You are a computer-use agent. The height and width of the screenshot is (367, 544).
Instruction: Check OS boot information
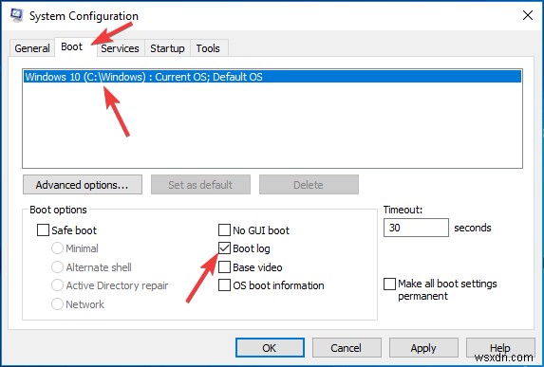[224, 285]
